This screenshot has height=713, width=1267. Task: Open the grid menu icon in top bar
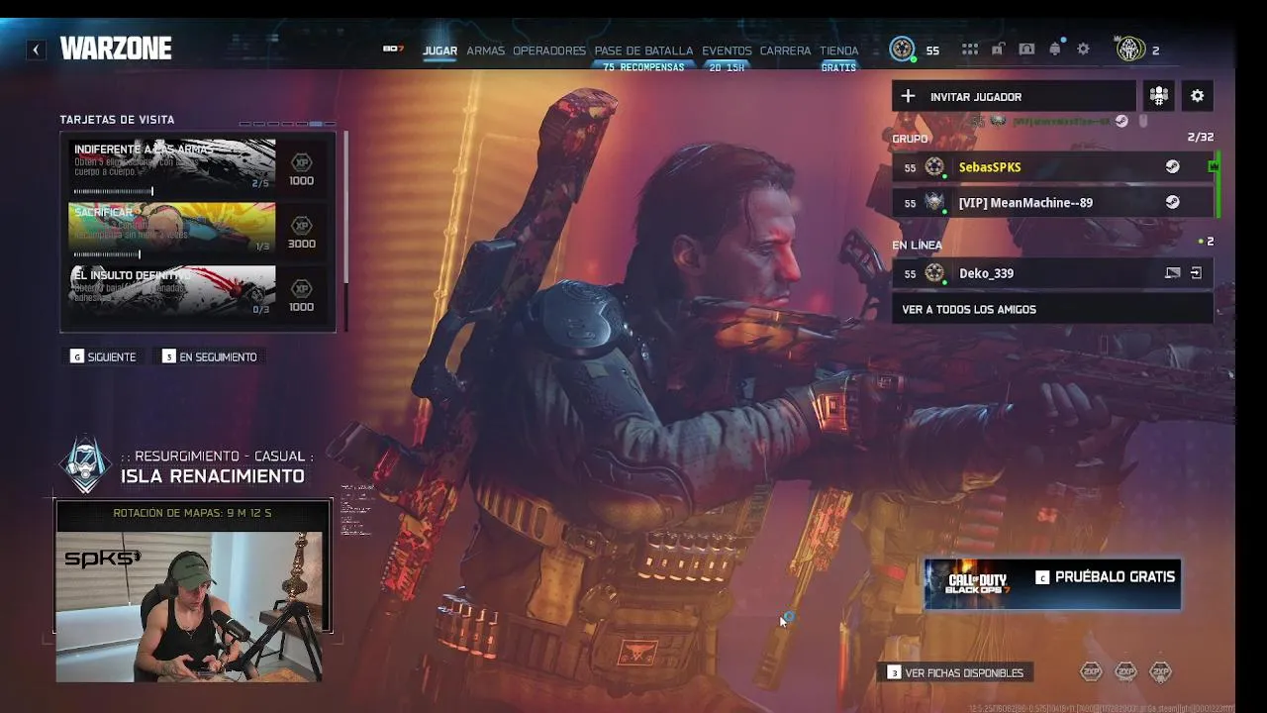coord(970,50)
